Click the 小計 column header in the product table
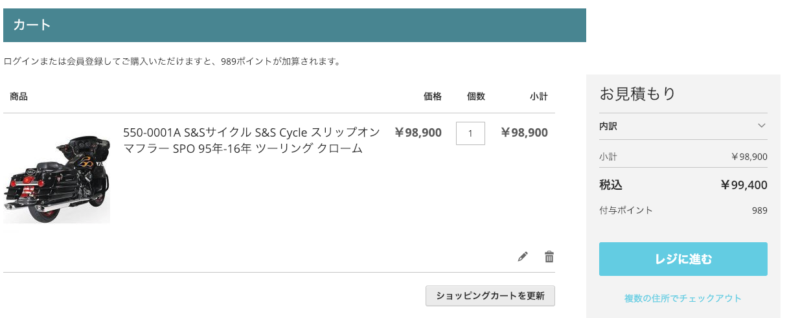 coord(538,97)
